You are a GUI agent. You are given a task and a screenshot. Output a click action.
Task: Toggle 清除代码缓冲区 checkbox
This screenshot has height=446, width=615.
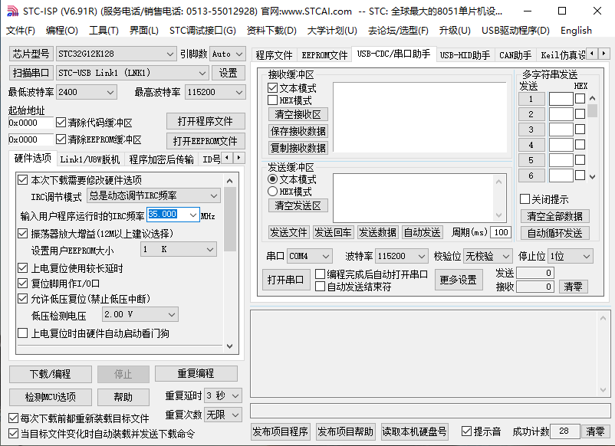click(x=61, y=123)
